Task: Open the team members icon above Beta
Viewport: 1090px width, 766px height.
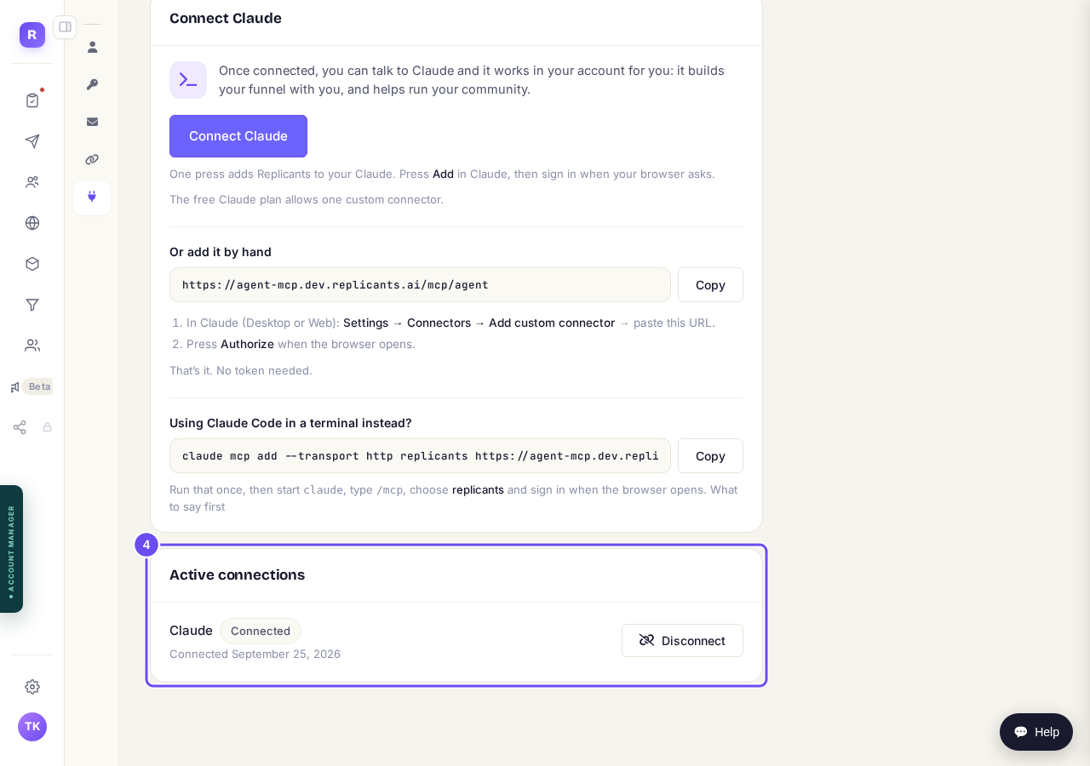Action: (x=32, y=346)
